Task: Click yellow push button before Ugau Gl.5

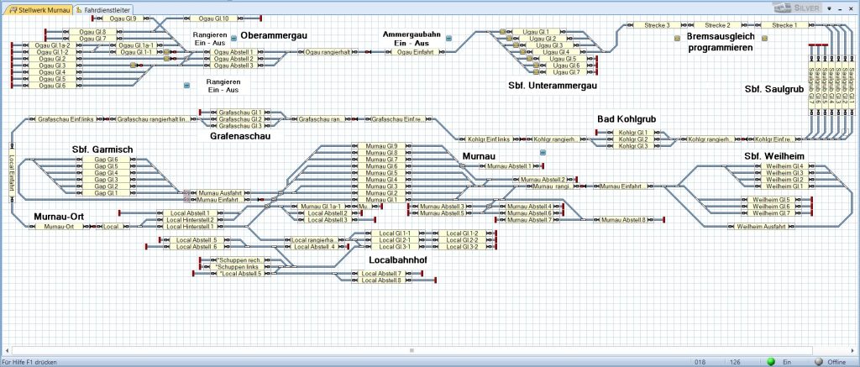Action: [x=529, y=58]
